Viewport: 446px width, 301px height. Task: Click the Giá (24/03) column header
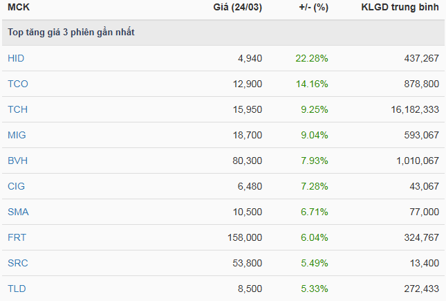point(238,8)
